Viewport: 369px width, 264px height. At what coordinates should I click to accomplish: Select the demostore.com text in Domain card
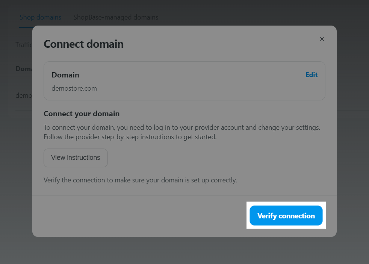coord(74,89)
